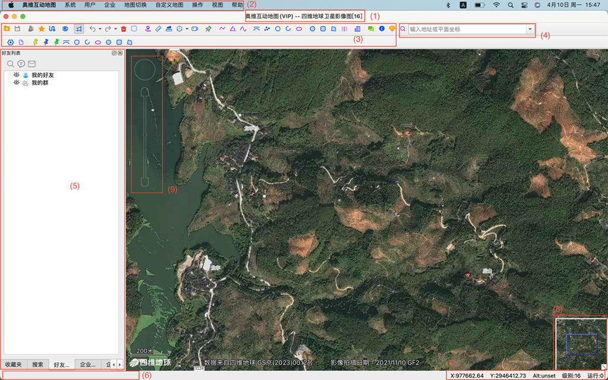
Task: Expand the undo history dropdown arrow
Action: pos(100,29)
